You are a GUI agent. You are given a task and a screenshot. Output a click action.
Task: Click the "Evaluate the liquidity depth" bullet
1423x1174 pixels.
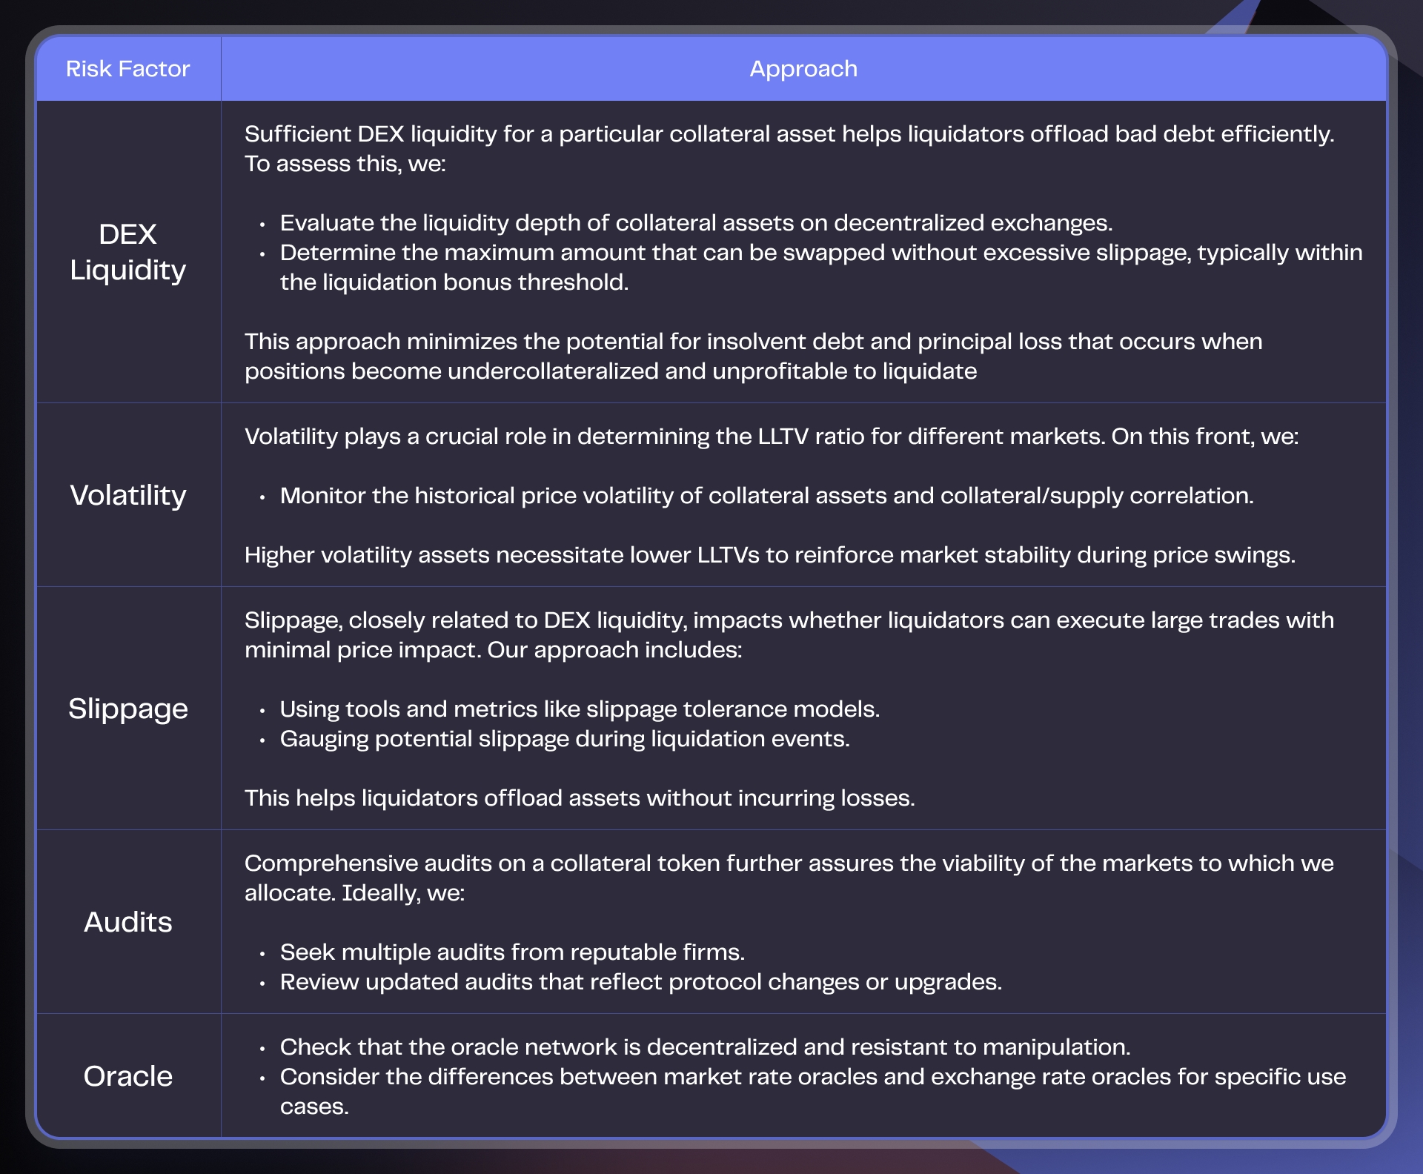click(x=696, y=223)
